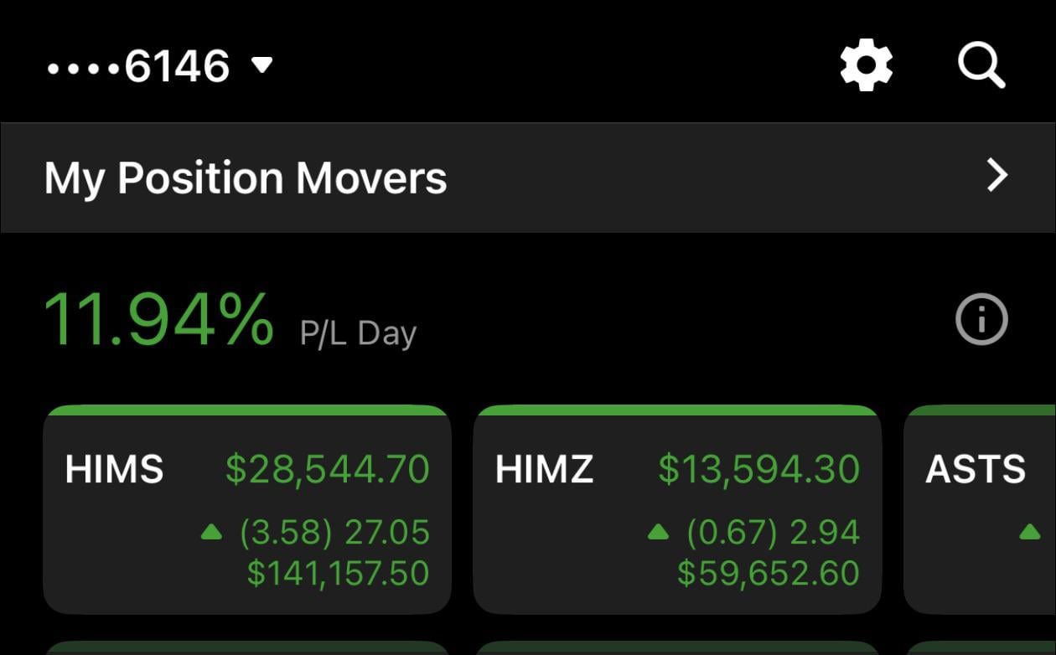Open the HIMS ticker symbol

click(114, 469)
